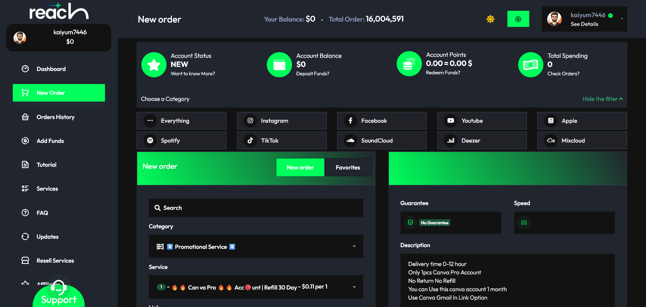Click the New Order cart icon
The height and width of the screenshot is (307, 646).
[25, 93]
